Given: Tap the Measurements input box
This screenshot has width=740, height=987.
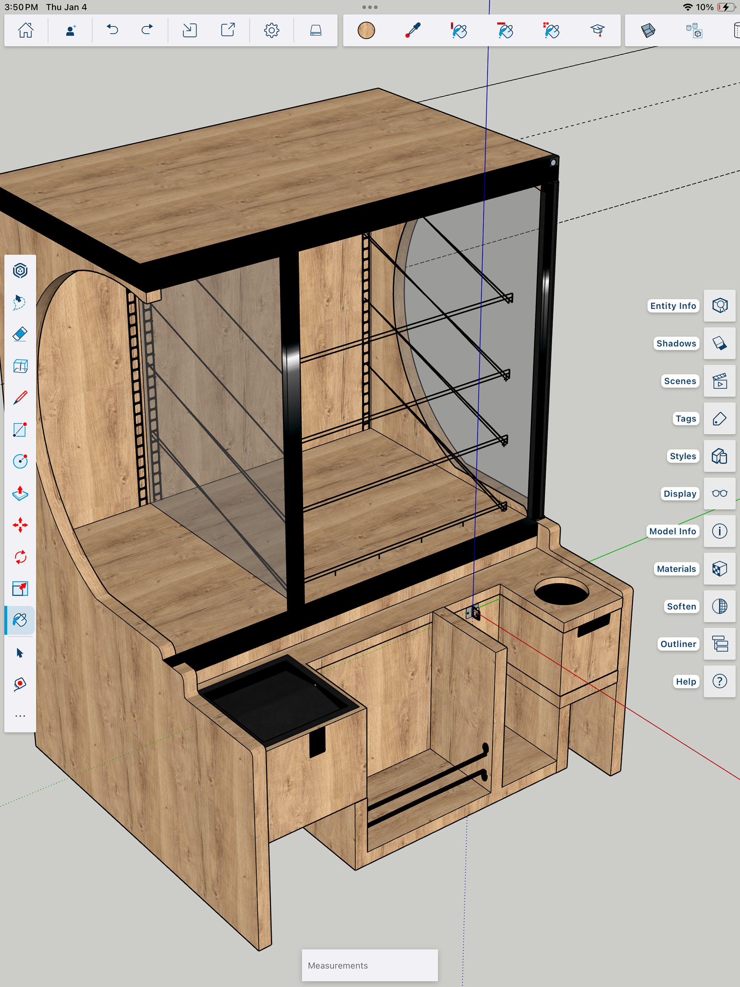Looking at the screenshot, I should coord(370,965).
